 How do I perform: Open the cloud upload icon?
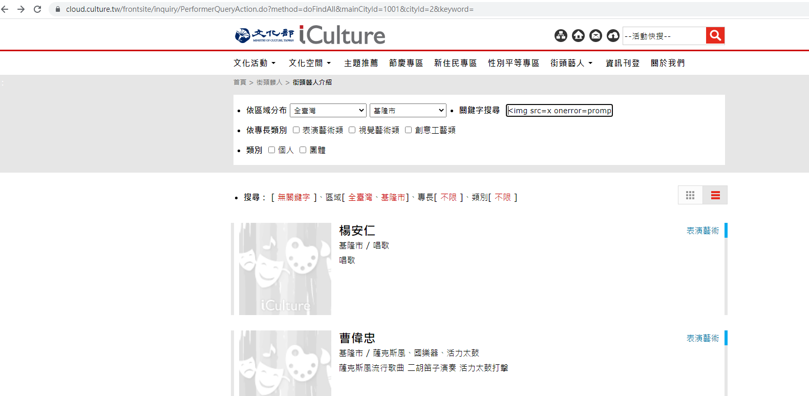coord(613,35)
